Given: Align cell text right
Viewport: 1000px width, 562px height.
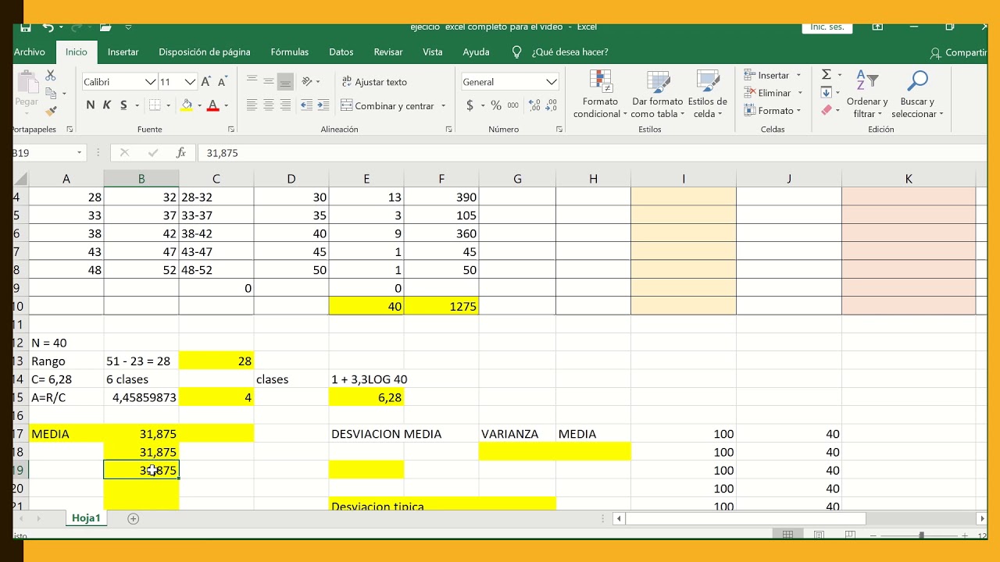Looking at the screenshot, I should [286, 105].
